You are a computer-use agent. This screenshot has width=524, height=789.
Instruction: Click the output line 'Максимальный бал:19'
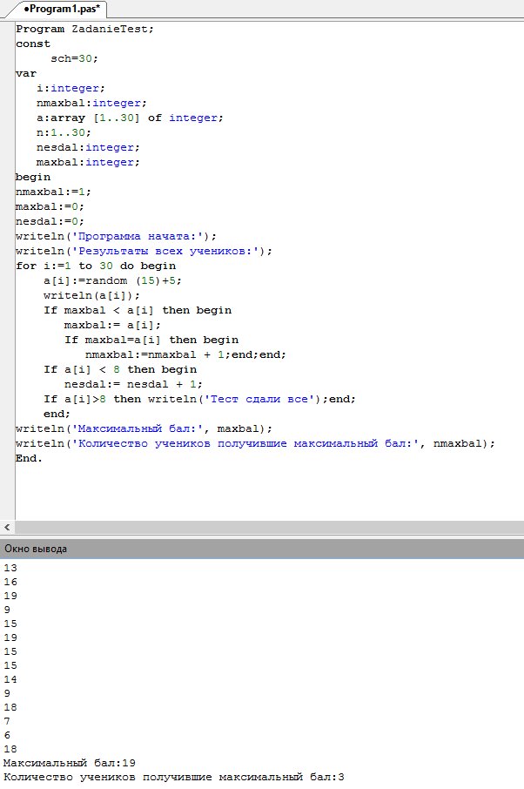pyautogui.click(x=70, y=763)
